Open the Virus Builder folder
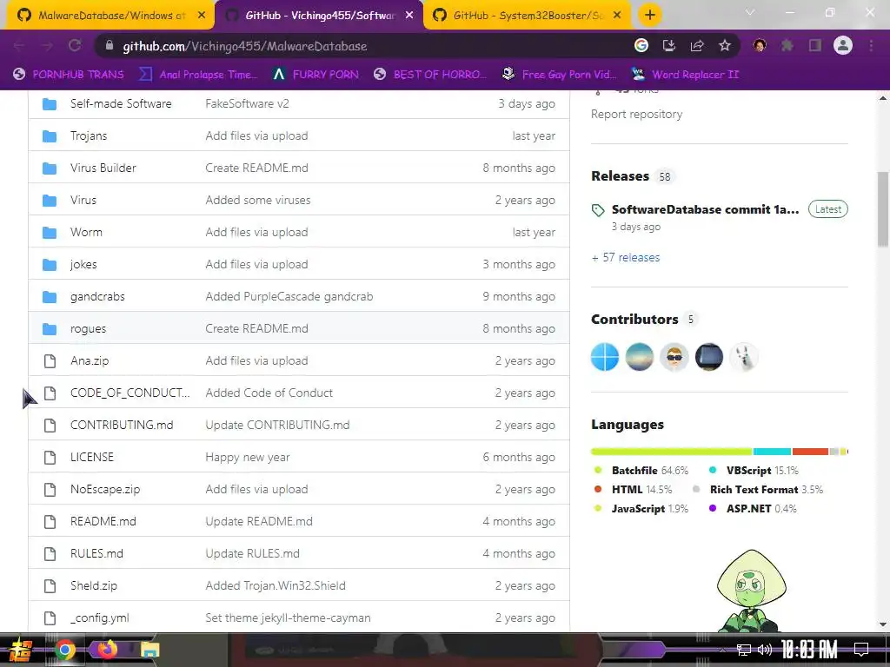 click(103, 168)
